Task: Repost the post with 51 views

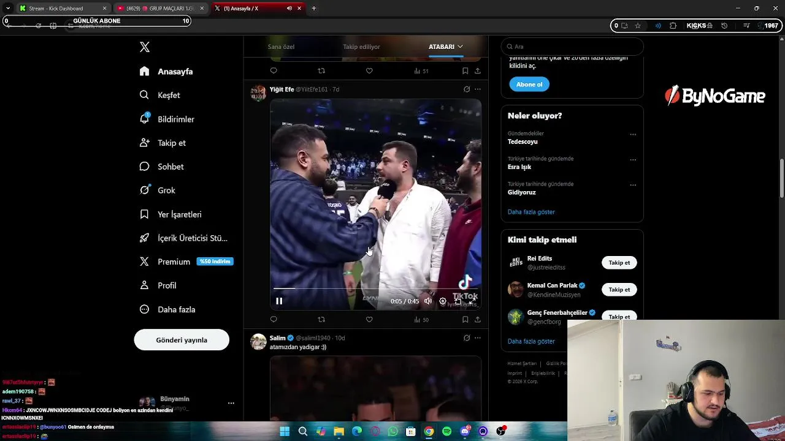Action: tap(321, 71)
